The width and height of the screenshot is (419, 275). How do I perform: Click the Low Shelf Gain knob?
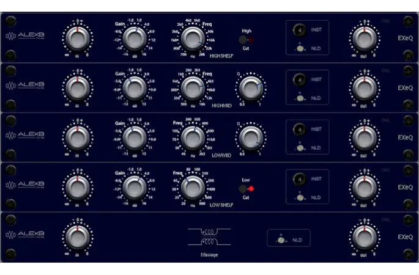click(134, 188)
